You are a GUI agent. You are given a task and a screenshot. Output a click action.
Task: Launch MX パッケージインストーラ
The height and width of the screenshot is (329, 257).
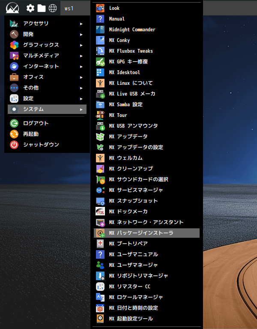(146, 233)
